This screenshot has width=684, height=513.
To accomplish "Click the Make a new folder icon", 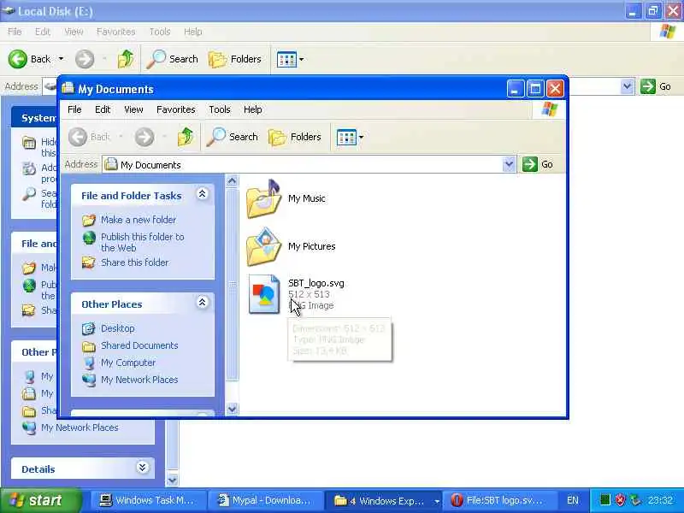I will (89, 220).
